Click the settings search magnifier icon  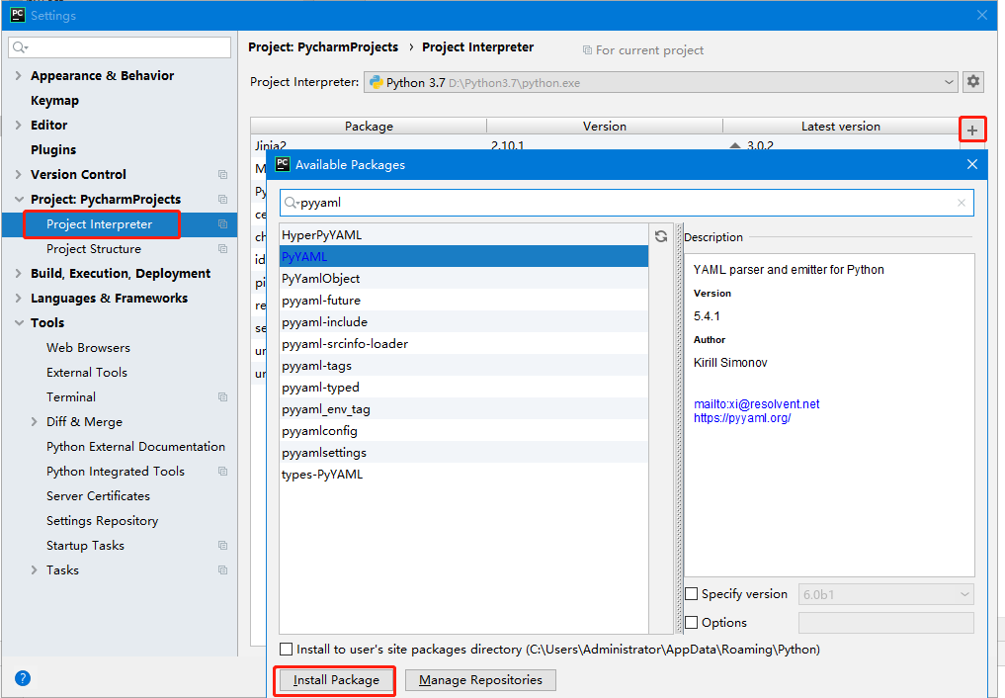pos(21,47)
